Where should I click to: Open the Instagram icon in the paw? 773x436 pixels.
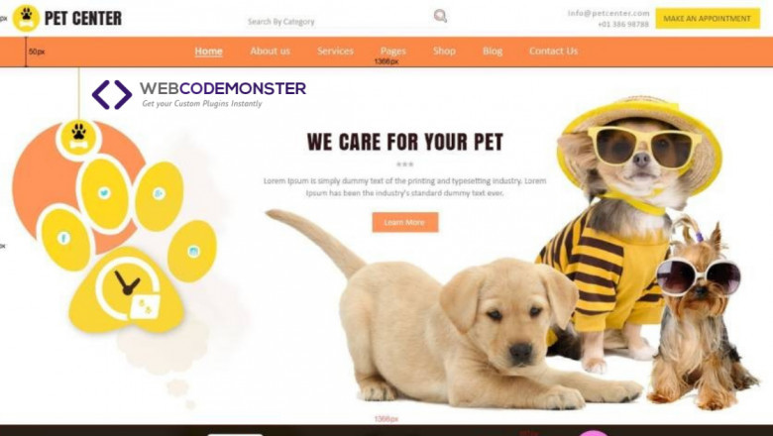pyautogui.click(x=193, y=252)
